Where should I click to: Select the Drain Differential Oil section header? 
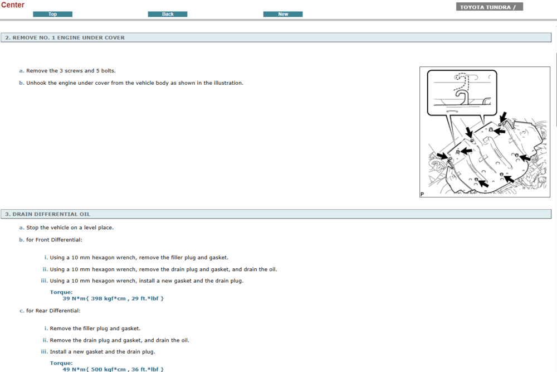[47, 214]
